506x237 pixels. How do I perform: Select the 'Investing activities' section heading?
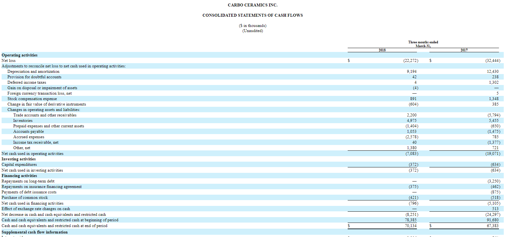point(19,159)
